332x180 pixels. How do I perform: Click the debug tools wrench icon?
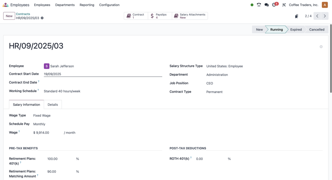pyautogui.click(x=284, y=5)
